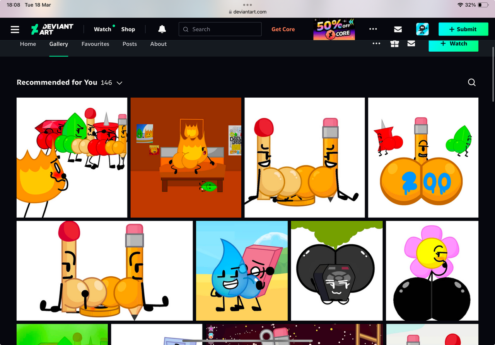Screen dimensions: 495x345
Task: Tap the Wi-Fi status icon
Action: pos(460,5)
